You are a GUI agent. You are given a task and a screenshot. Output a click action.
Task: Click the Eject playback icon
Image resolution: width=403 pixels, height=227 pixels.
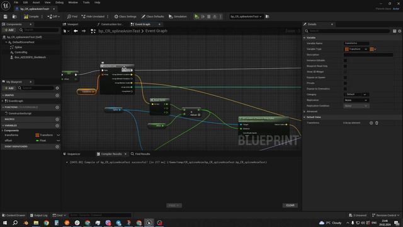tap(215, 16)
